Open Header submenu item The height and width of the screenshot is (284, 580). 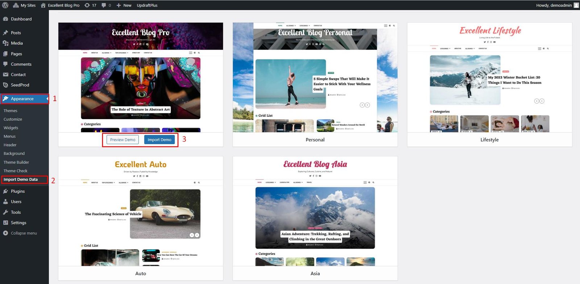click(10, 145)
